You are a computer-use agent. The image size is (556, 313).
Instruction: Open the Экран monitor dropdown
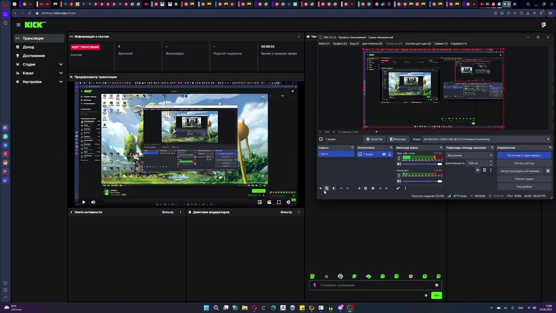coord(487,139)
